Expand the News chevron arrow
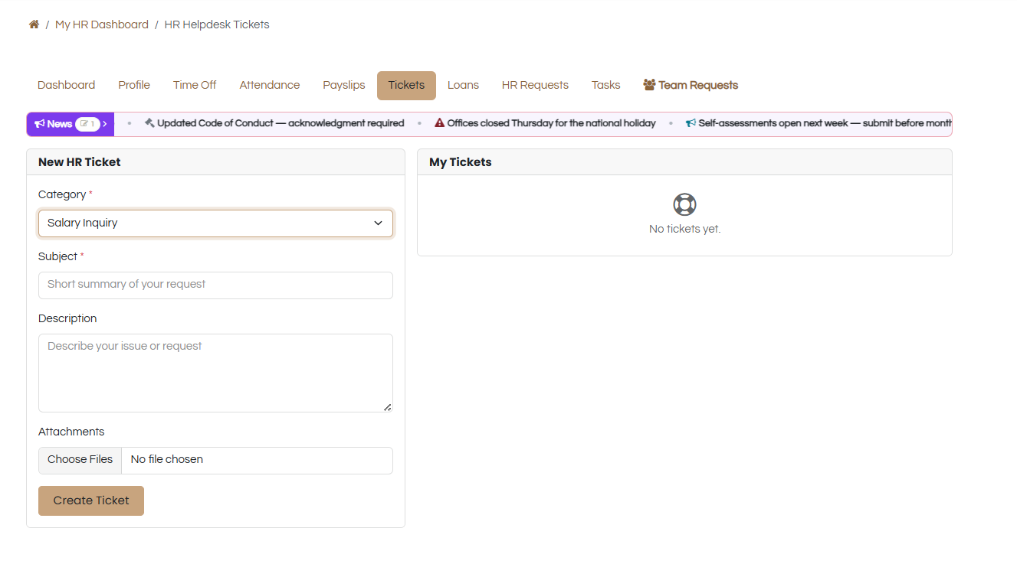Viewport: 1017px width, 564px height. 105,124
